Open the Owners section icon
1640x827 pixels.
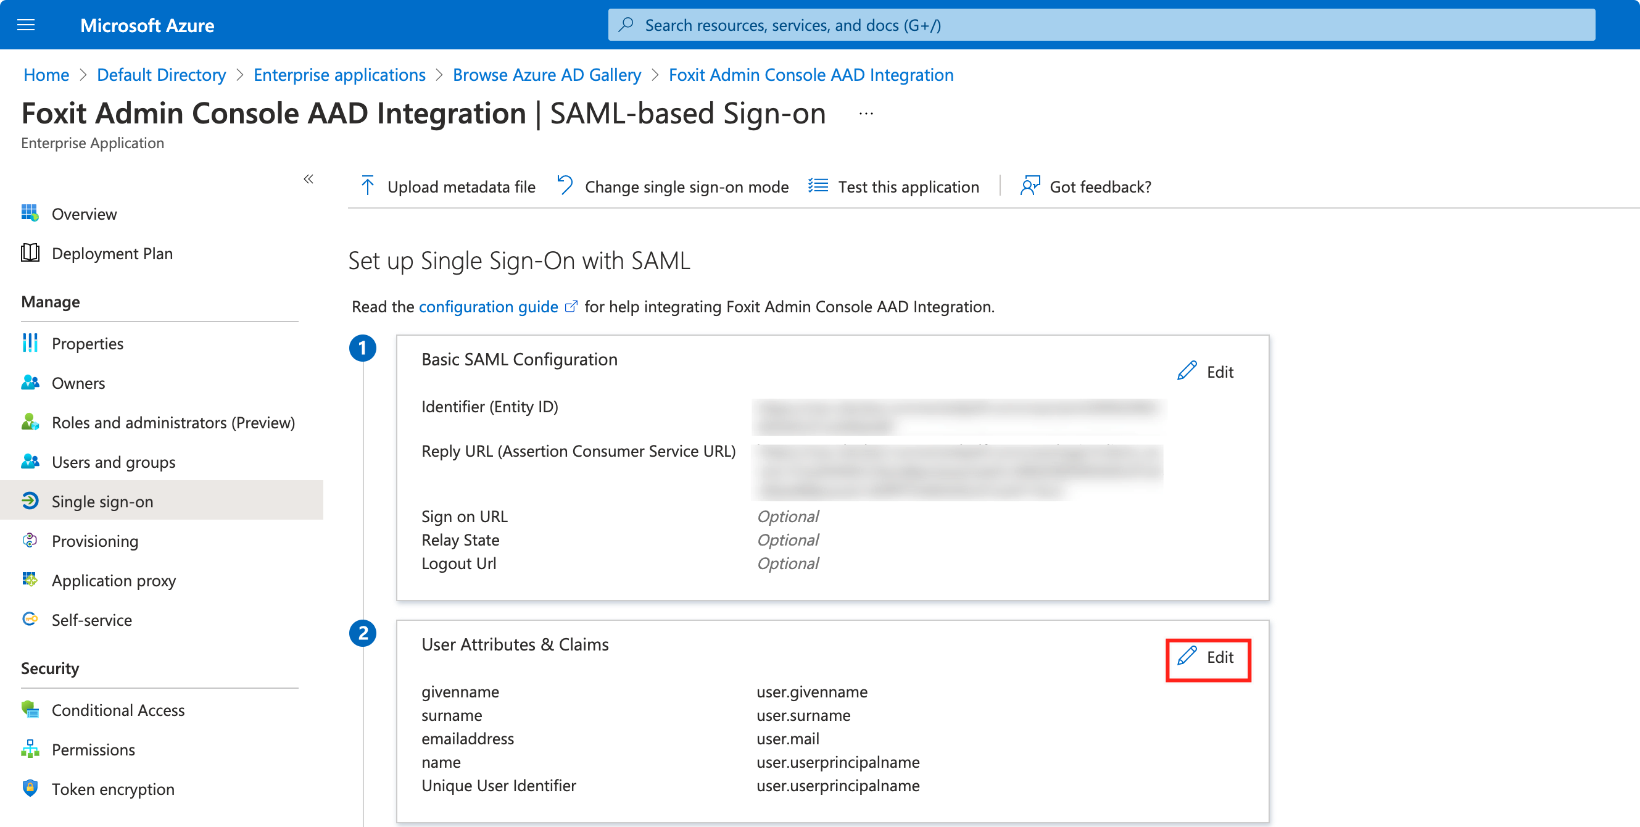coord(30,383)
